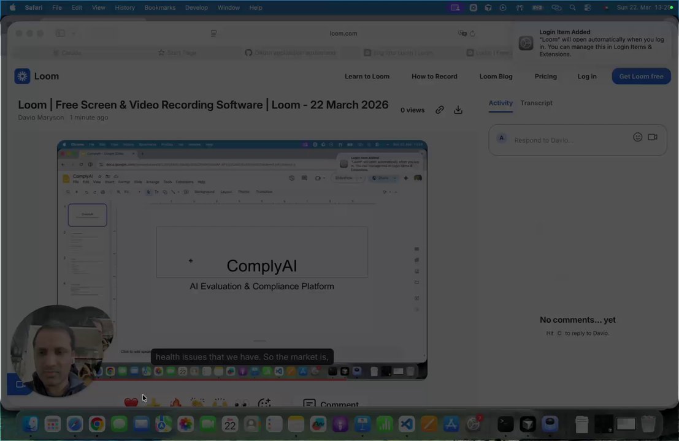This screenshot has height=441, width=679.
Task: Switch to the GitHub Safari tab
Action: pyautogui.click(x=290, y=53)
